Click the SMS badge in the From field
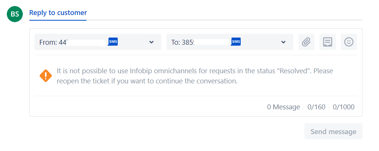 [113, 41]
